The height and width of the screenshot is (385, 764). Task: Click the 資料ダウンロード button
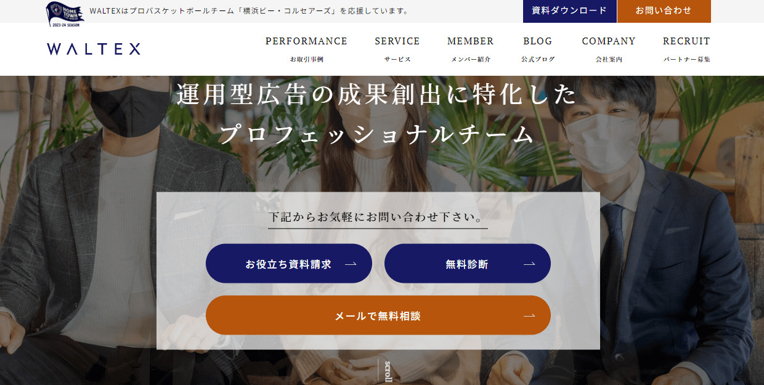point(570,11)
